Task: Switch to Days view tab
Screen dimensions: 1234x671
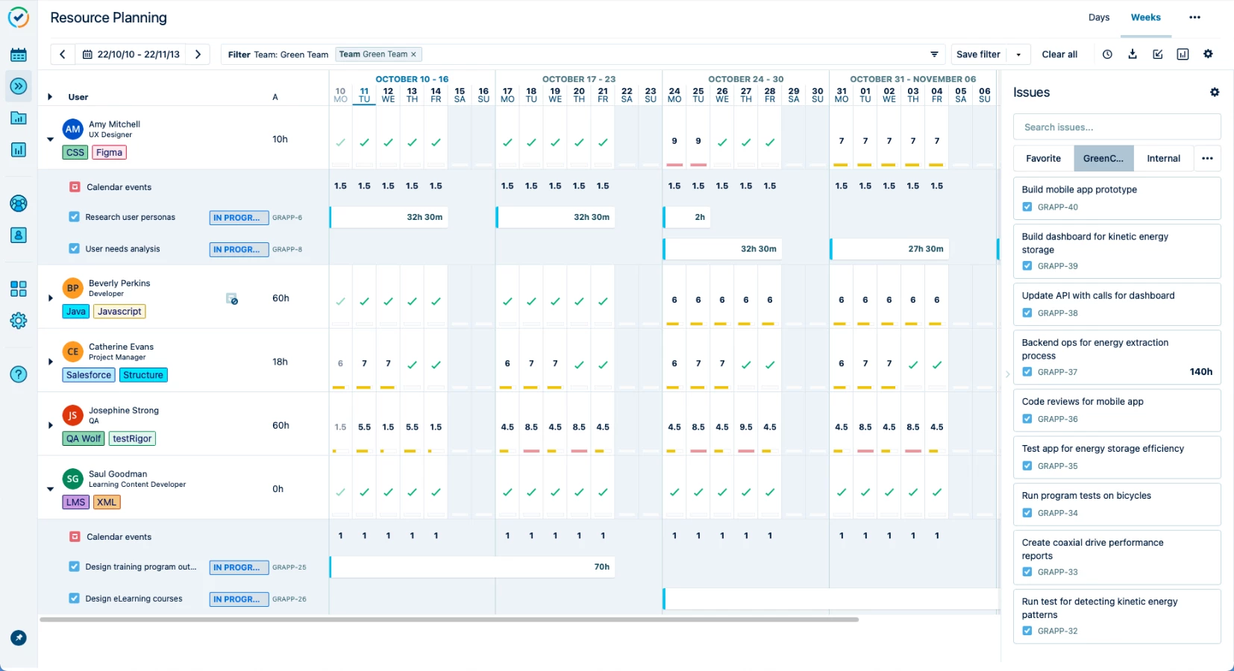Action: (x=1098, y=17)
